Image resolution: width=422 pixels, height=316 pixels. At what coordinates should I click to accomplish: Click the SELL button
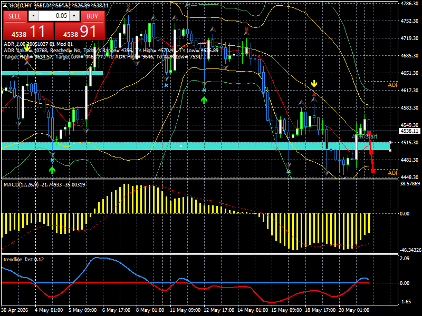[x=15, y=16]
